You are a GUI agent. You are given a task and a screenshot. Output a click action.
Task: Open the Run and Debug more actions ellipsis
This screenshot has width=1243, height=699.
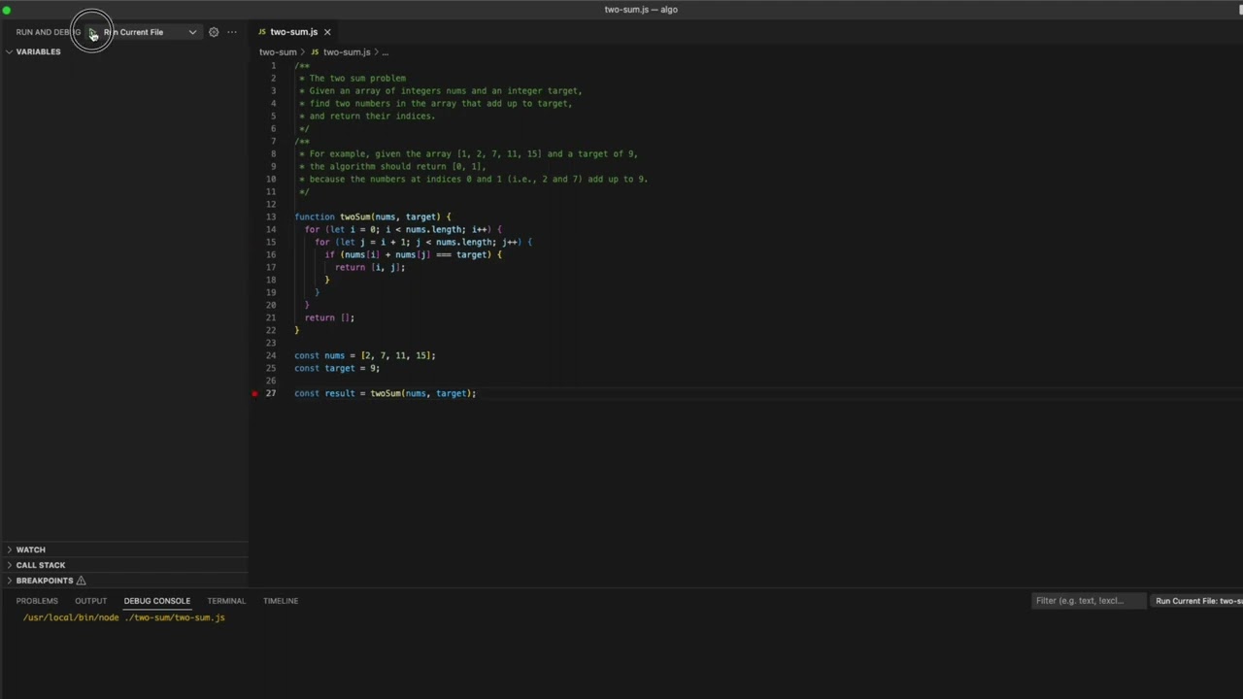[x=232, y=32]
